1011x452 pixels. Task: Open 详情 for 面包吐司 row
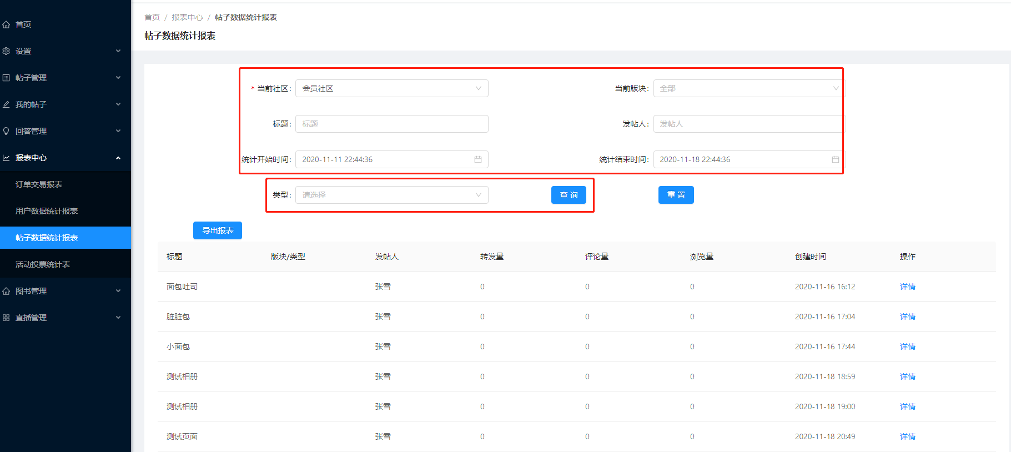click(908, 287)
